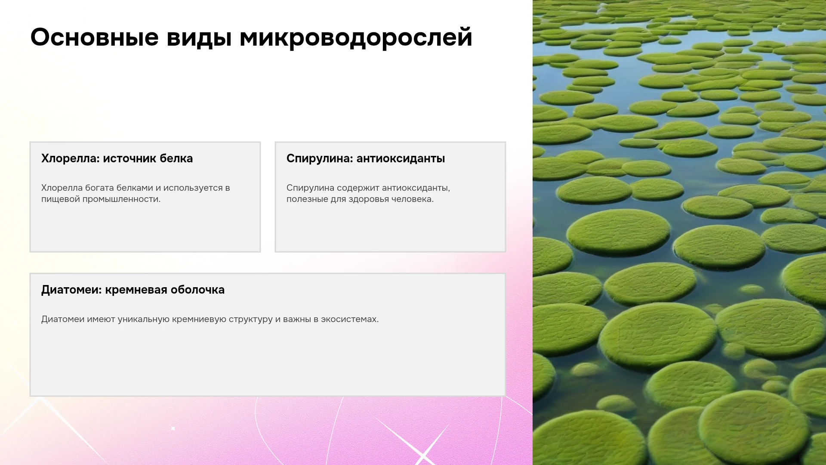The width and height of the screenshot is (826, 465).
Task: Click the word 'микроводорослей' in the title
Action: point(356,37)
